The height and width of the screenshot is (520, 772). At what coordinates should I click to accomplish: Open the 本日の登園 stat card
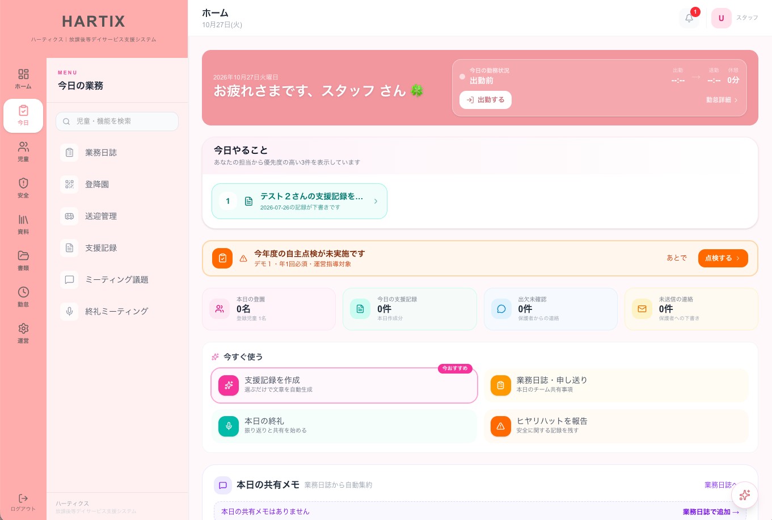click(269, 309)
